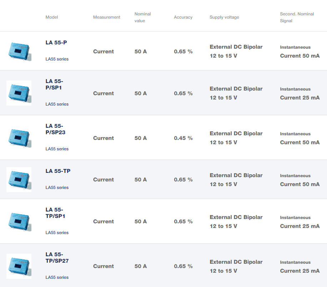
Task: Click the LA 55-TP model title
Action: point(58,171)
